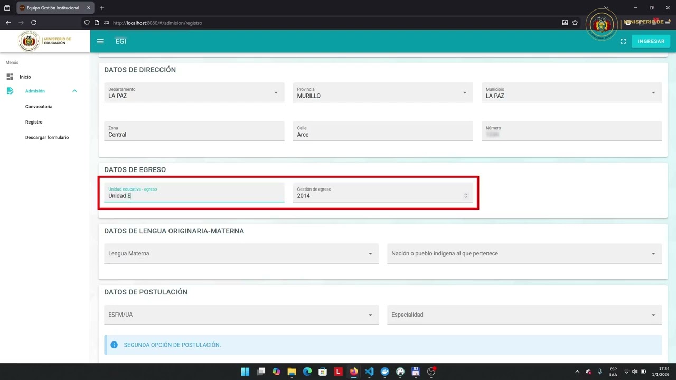Viewport: 676px width, 380px height.
Task: Click the DATOS DE EGRESO heading
Action: [135, 169]
